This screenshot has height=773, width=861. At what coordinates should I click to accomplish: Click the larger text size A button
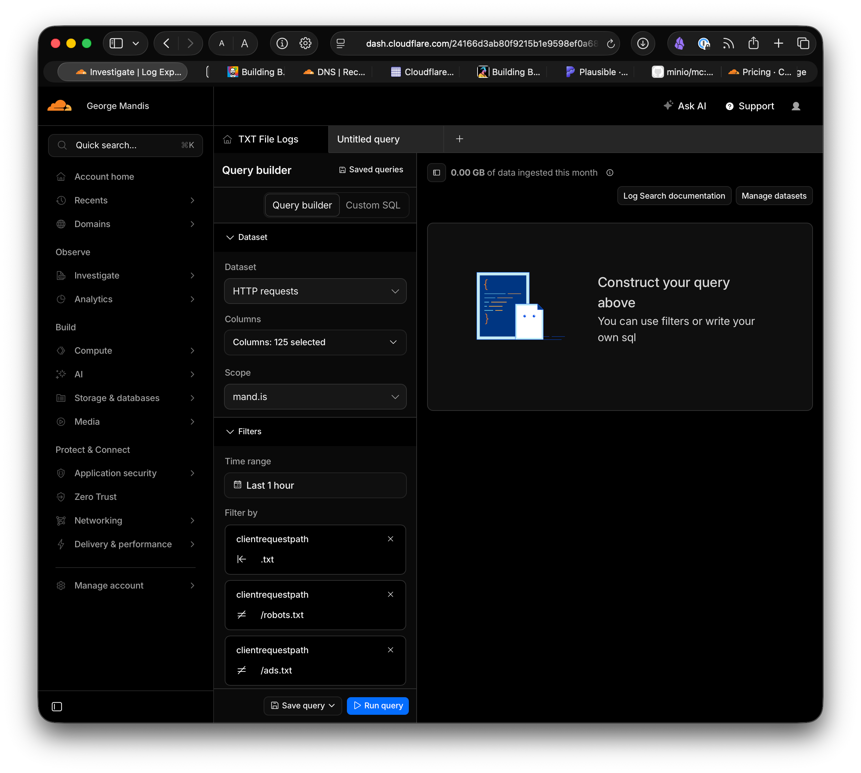244,43
